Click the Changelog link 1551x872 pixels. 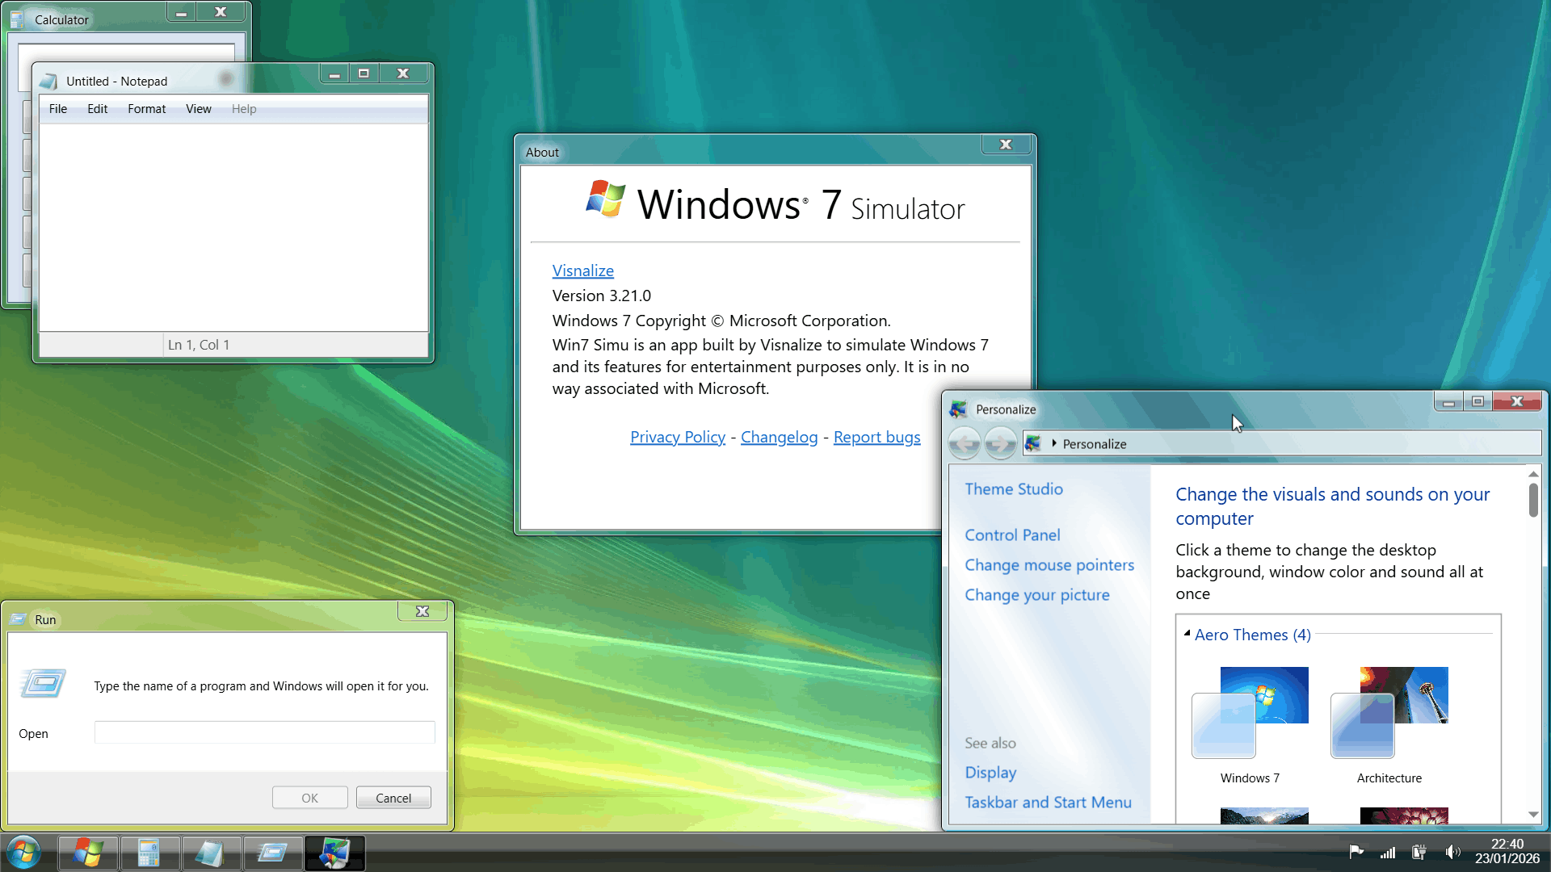pyautogui.click(x=779, y=437)
